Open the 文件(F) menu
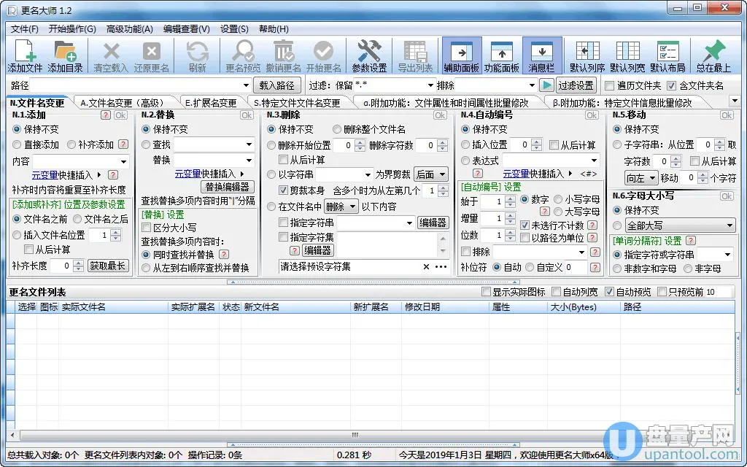 click(24, 29)
